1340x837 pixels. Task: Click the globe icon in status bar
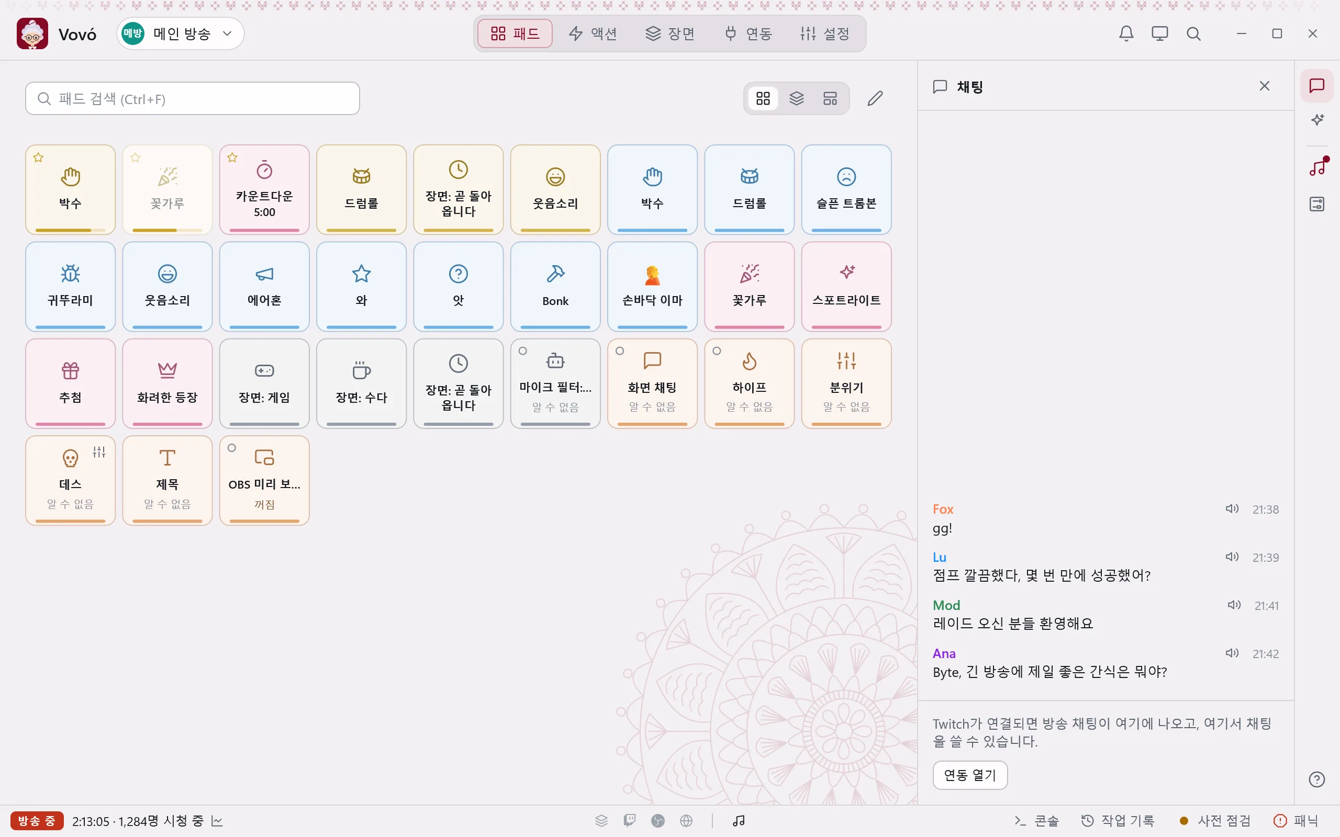[x=686, y=820]
